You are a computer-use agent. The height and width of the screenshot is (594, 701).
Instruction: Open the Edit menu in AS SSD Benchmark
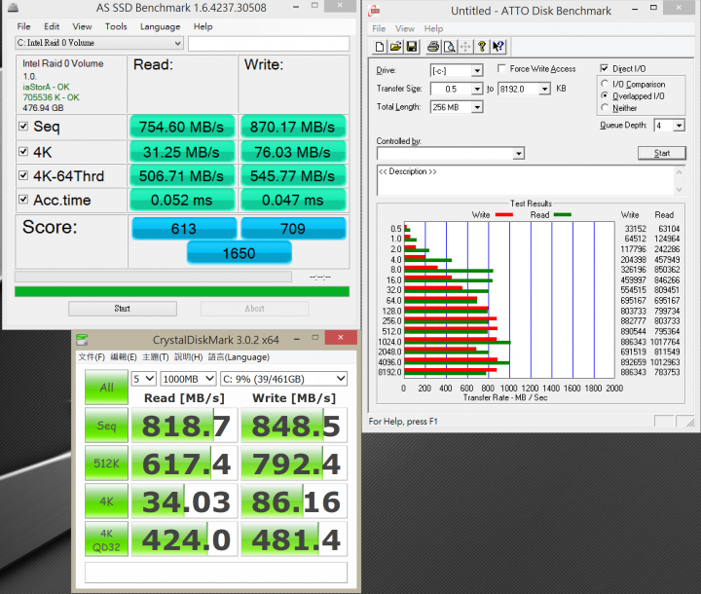pyautogui.click(x=52, y=26)
